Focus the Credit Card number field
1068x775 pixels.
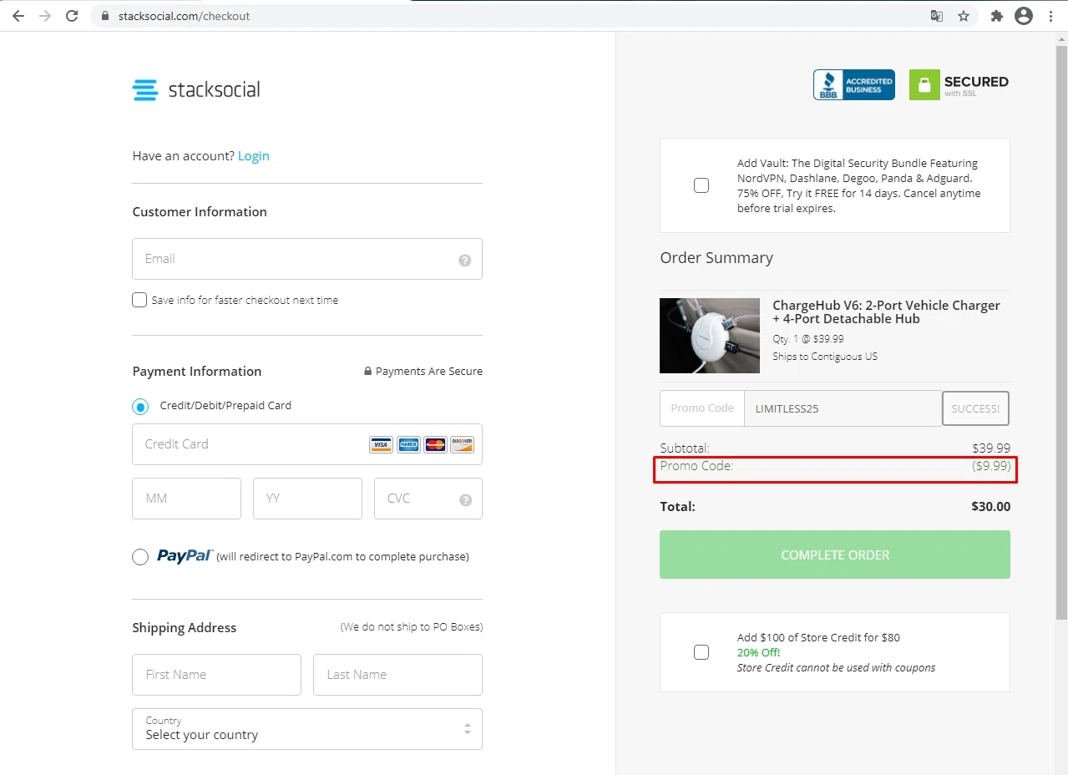click(x=307, y=444)
